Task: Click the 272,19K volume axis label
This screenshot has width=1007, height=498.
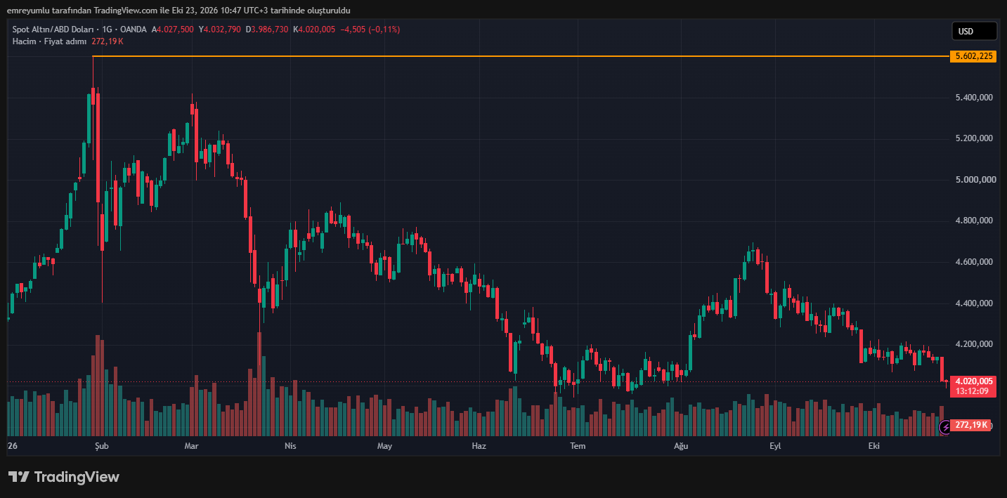Action: pyautogui.click(x=972, y=425)
